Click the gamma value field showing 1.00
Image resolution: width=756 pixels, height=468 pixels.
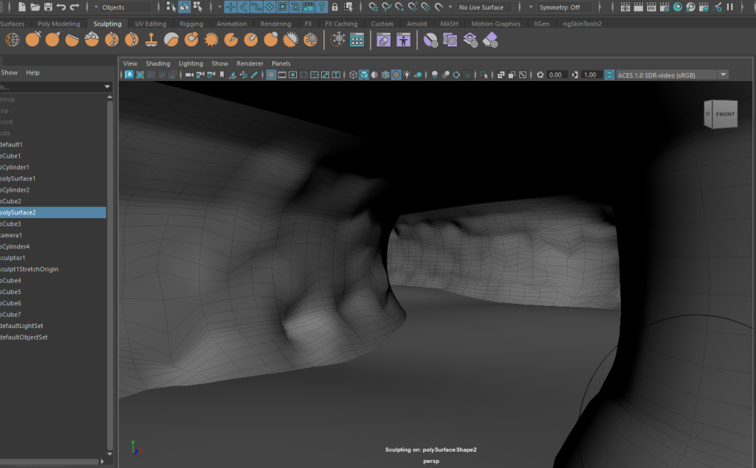tap(590, 74)
